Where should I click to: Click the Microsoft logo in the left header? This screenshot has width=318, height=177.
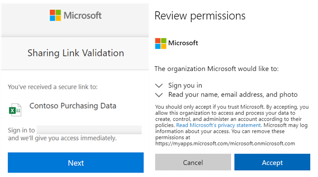coord(55,15)
